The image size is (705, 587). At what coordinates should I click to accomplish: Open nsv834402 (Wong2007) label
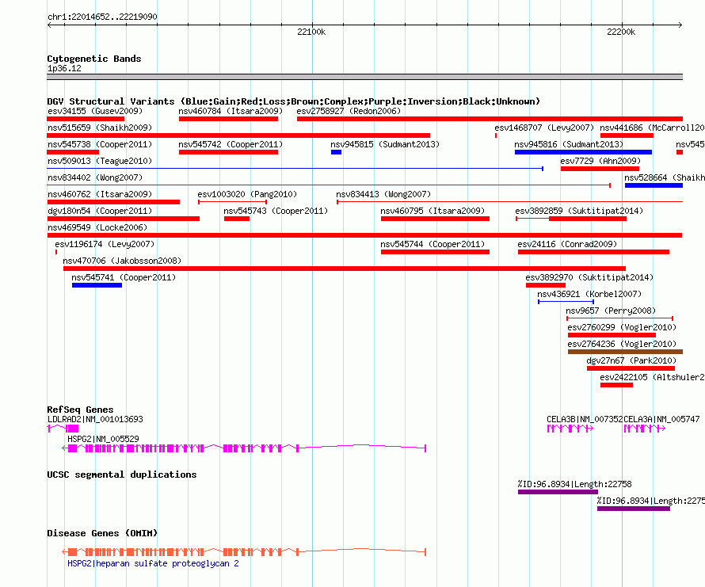coord(95,177)
